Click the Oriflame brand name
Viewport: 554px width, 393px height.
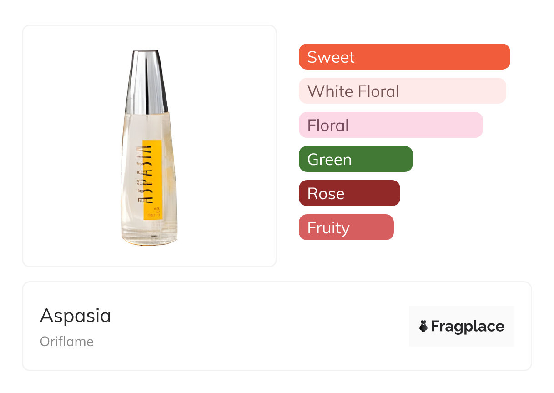(67, 342)
